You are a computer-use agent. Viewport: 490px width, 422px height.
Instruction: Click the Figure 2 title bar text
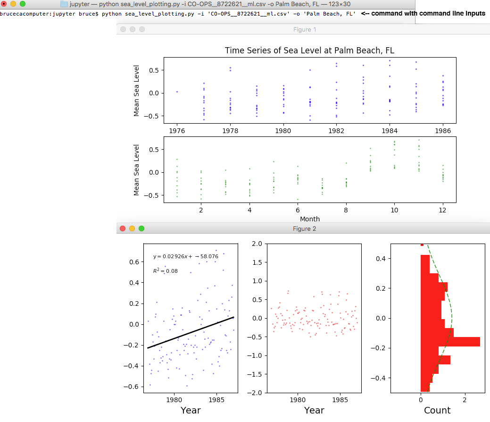tap(305, 228)
